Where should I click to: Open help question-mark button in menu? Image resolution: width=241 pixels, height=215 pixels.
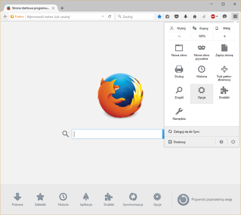[221, 142]
